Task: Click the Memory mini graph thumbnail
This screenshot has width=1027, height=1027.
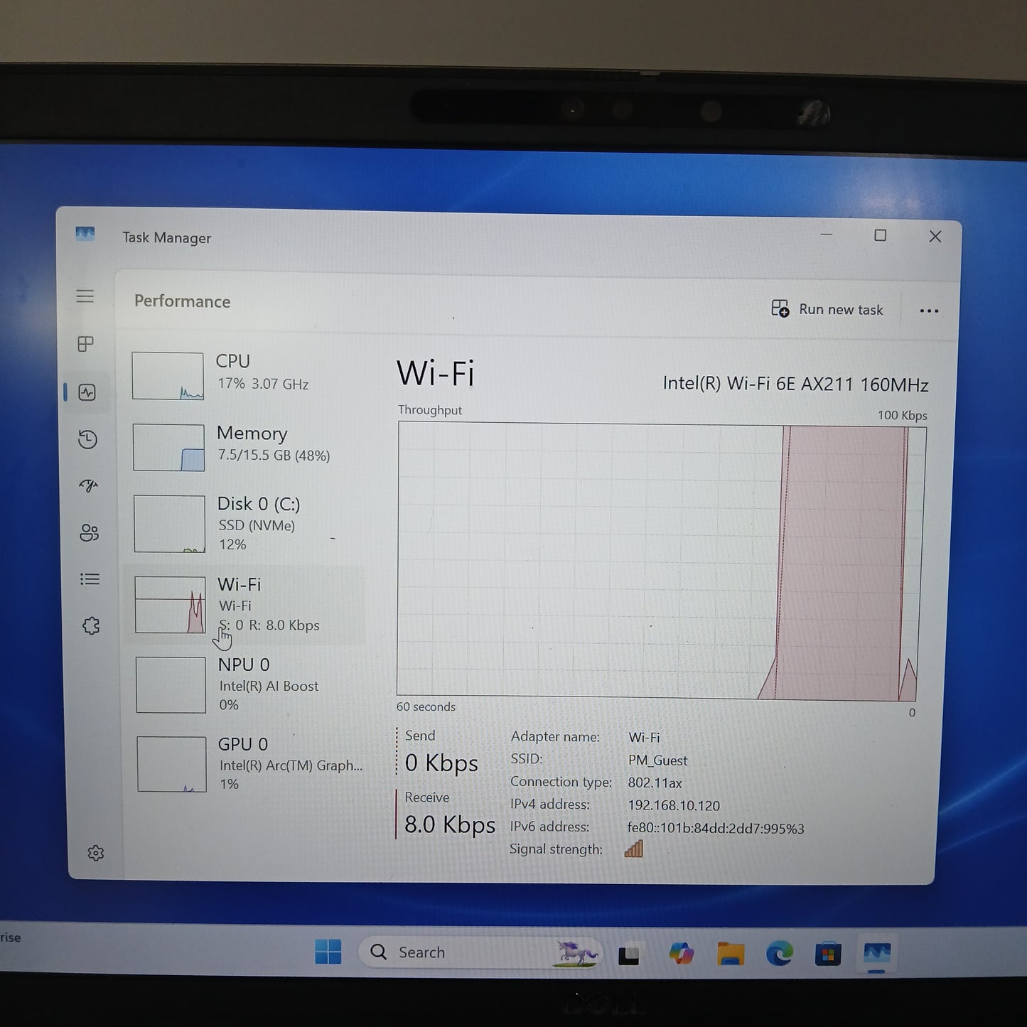Action: 168,447
